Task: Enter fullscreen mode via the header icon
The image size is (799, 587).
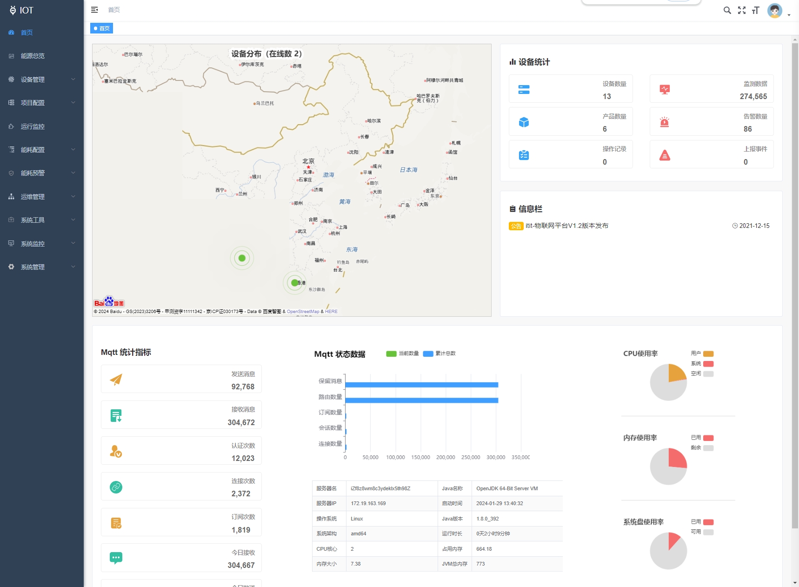Action: click(742, 10)
